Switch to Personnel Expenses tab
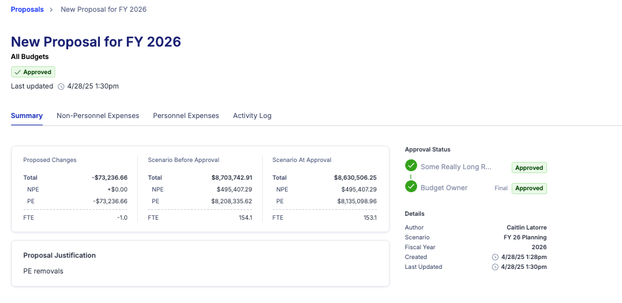This screenshot has height=303, width=622. click(x=186, y=115)
